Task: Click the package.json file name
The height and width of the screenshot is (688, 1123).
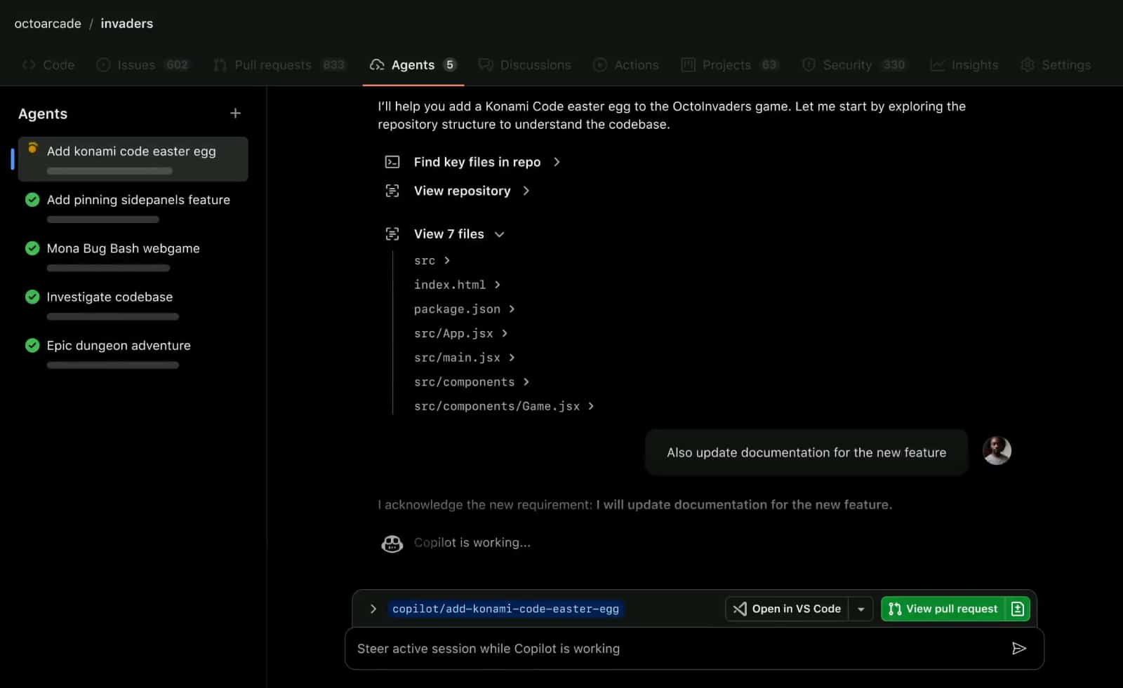Action: pyautogui.click(x=457, y=309)
